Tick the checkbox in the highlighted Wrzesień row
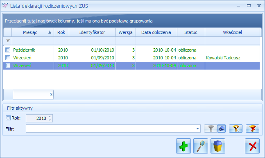Screen dimensions: 265x158 click(8, 65)
